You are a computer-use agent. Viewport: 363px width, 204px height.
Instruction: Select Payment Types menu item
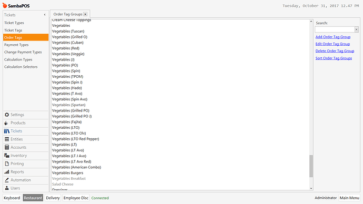point(16,45)
